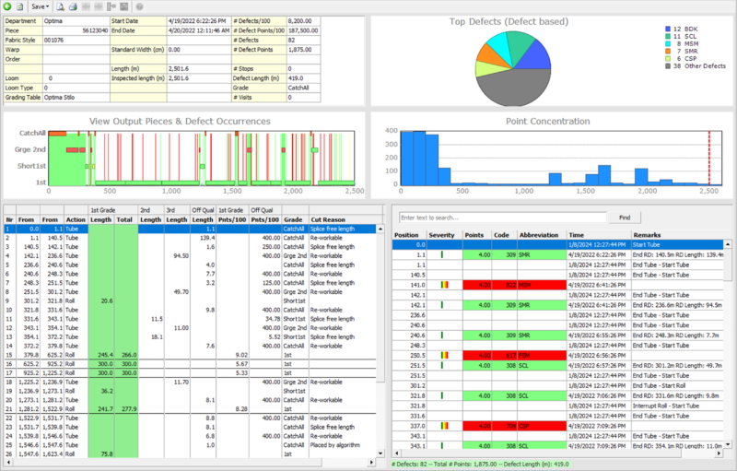Click the greyed-out right arrow toolbar icon
Viewport: 737px width, 471px height.
(99, 6)
